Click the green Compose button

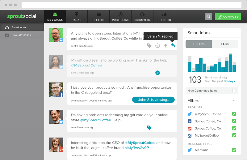tap(228, 17)
